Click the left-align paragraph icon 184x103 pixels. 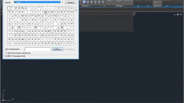point(88,2)
